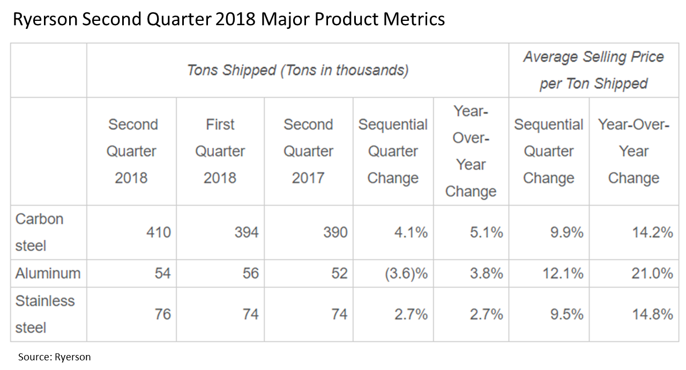Select Carbon steel price change 14.2% cell
The width and height of the screenshot is (686, 370).
coord(651,232)
